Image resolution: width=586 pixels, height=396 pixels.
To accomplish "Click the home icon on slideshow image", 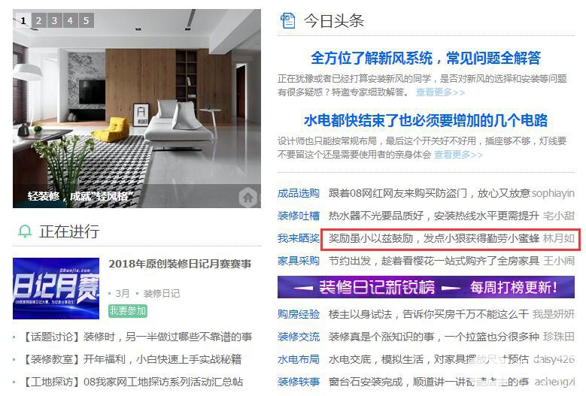I will (x=247, y=197).
